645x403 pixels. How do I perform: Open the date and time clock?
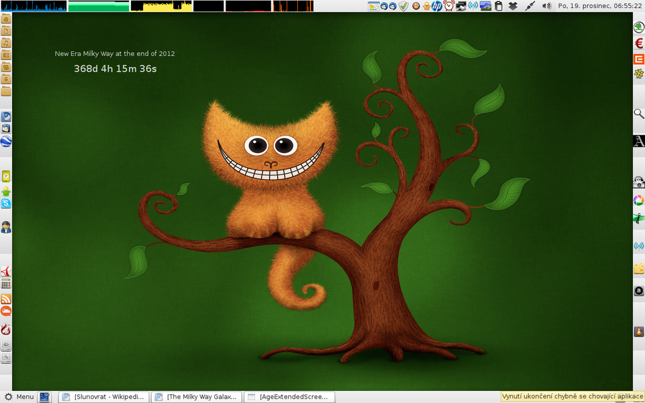tap(600, 6)
